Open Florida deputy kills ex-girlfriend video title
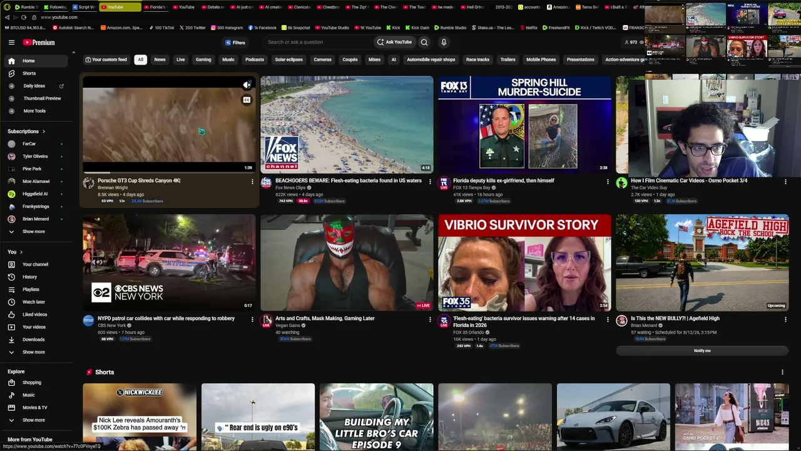The image size is (801, 451). pyautogui.click(x=504, y=180)
